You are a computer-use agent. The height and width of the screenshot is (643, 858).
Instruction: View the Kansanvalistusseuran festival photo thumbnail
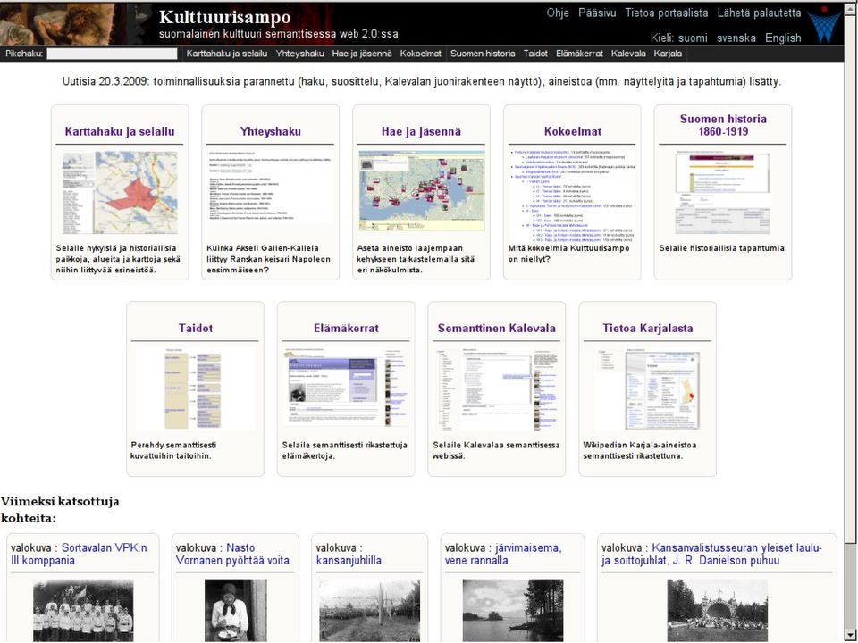tap(718, 610)
